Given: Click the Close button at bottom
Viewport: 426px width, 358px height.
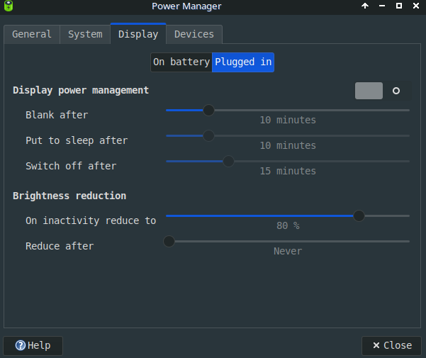Looking at the screenshot, I should click(x=392, y=345).
